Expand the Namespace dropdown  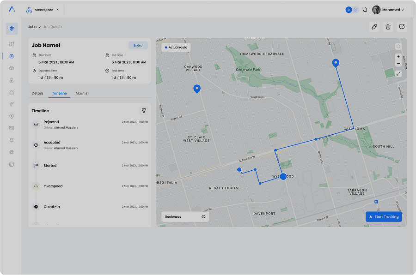(58, 10)
